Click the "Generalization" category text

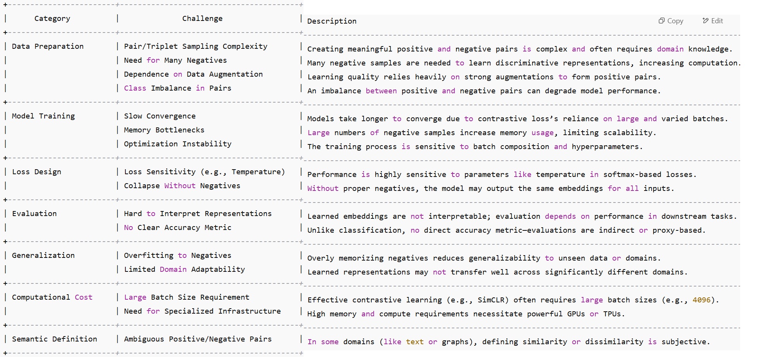point(43,256)
